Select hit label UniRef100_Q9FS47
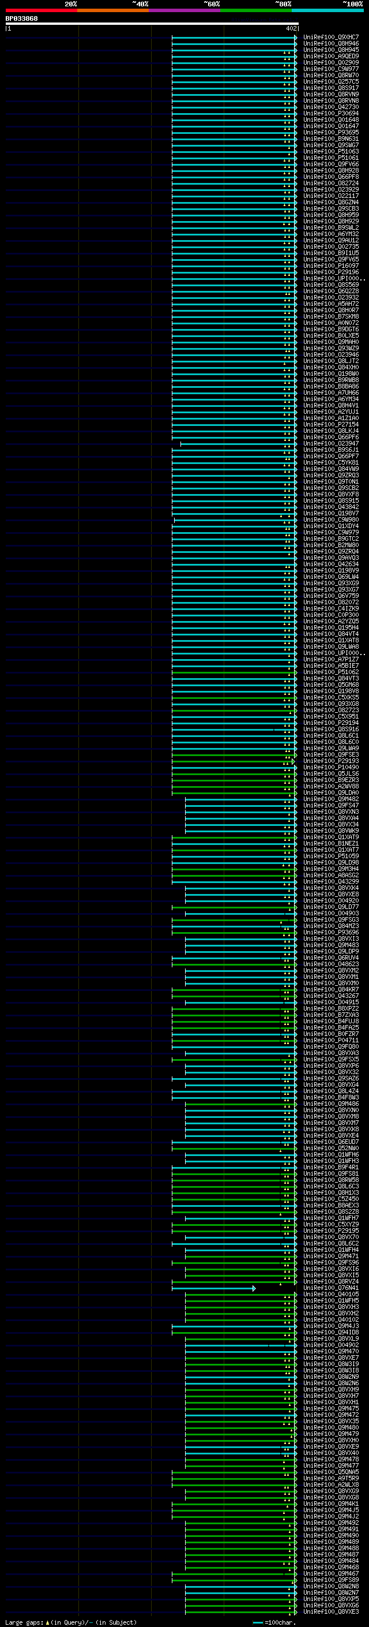Image resolution: width=369 pixels, height=1627 pixels. pyautogui.click(x=331, y=805)
